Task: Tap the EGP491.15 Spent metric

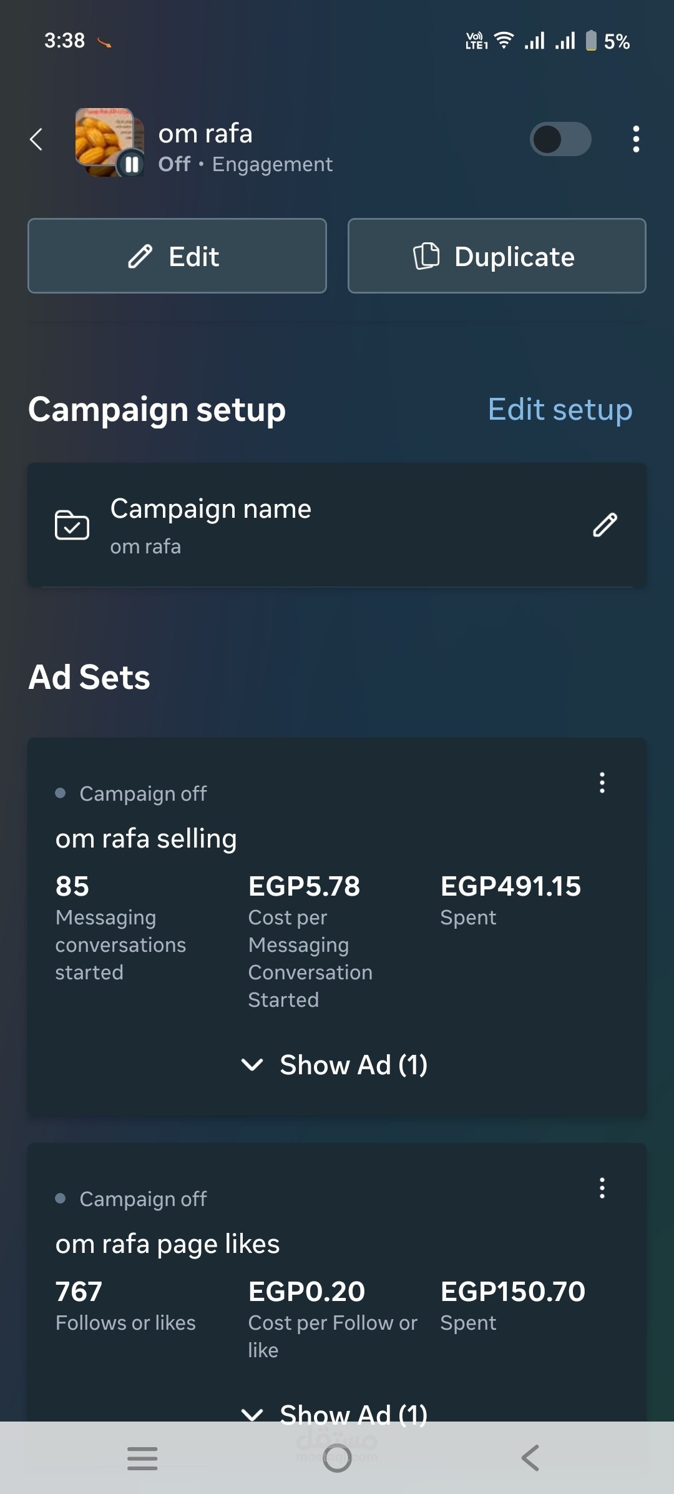Action: (510, 899)
